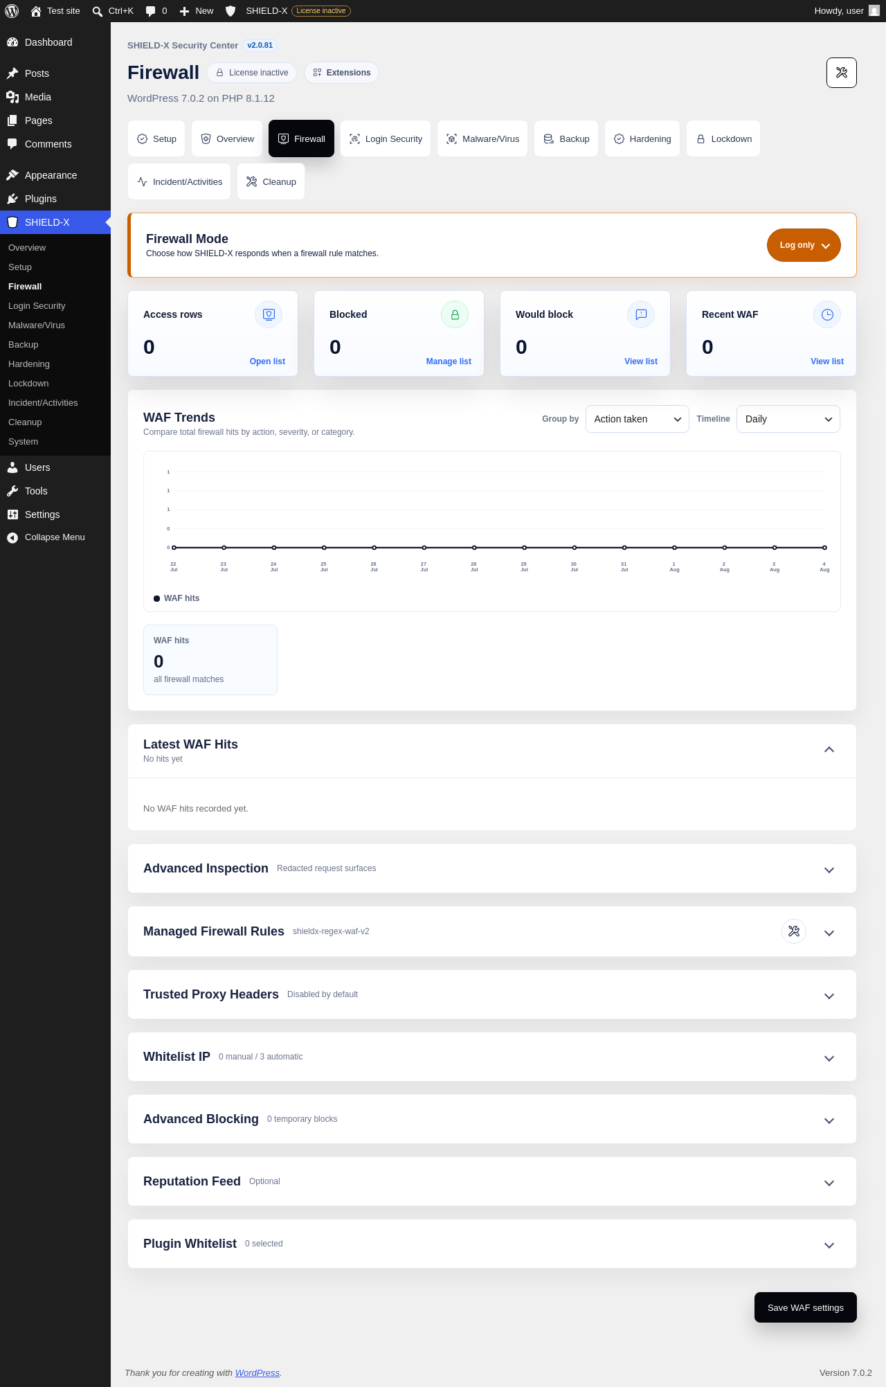Click Manage list on Blocked card
The width and height of the screenshot is (886, 1387).
point(449,361)
